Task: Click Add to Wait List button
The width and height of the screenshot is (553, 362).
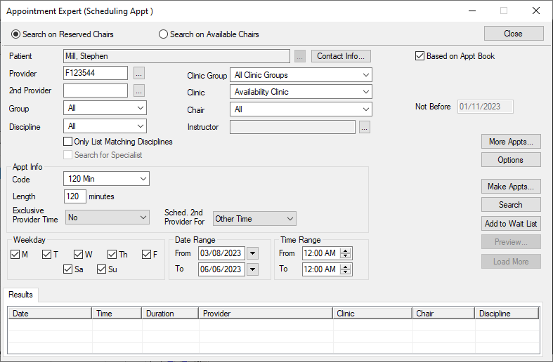Action: (511, 224)
